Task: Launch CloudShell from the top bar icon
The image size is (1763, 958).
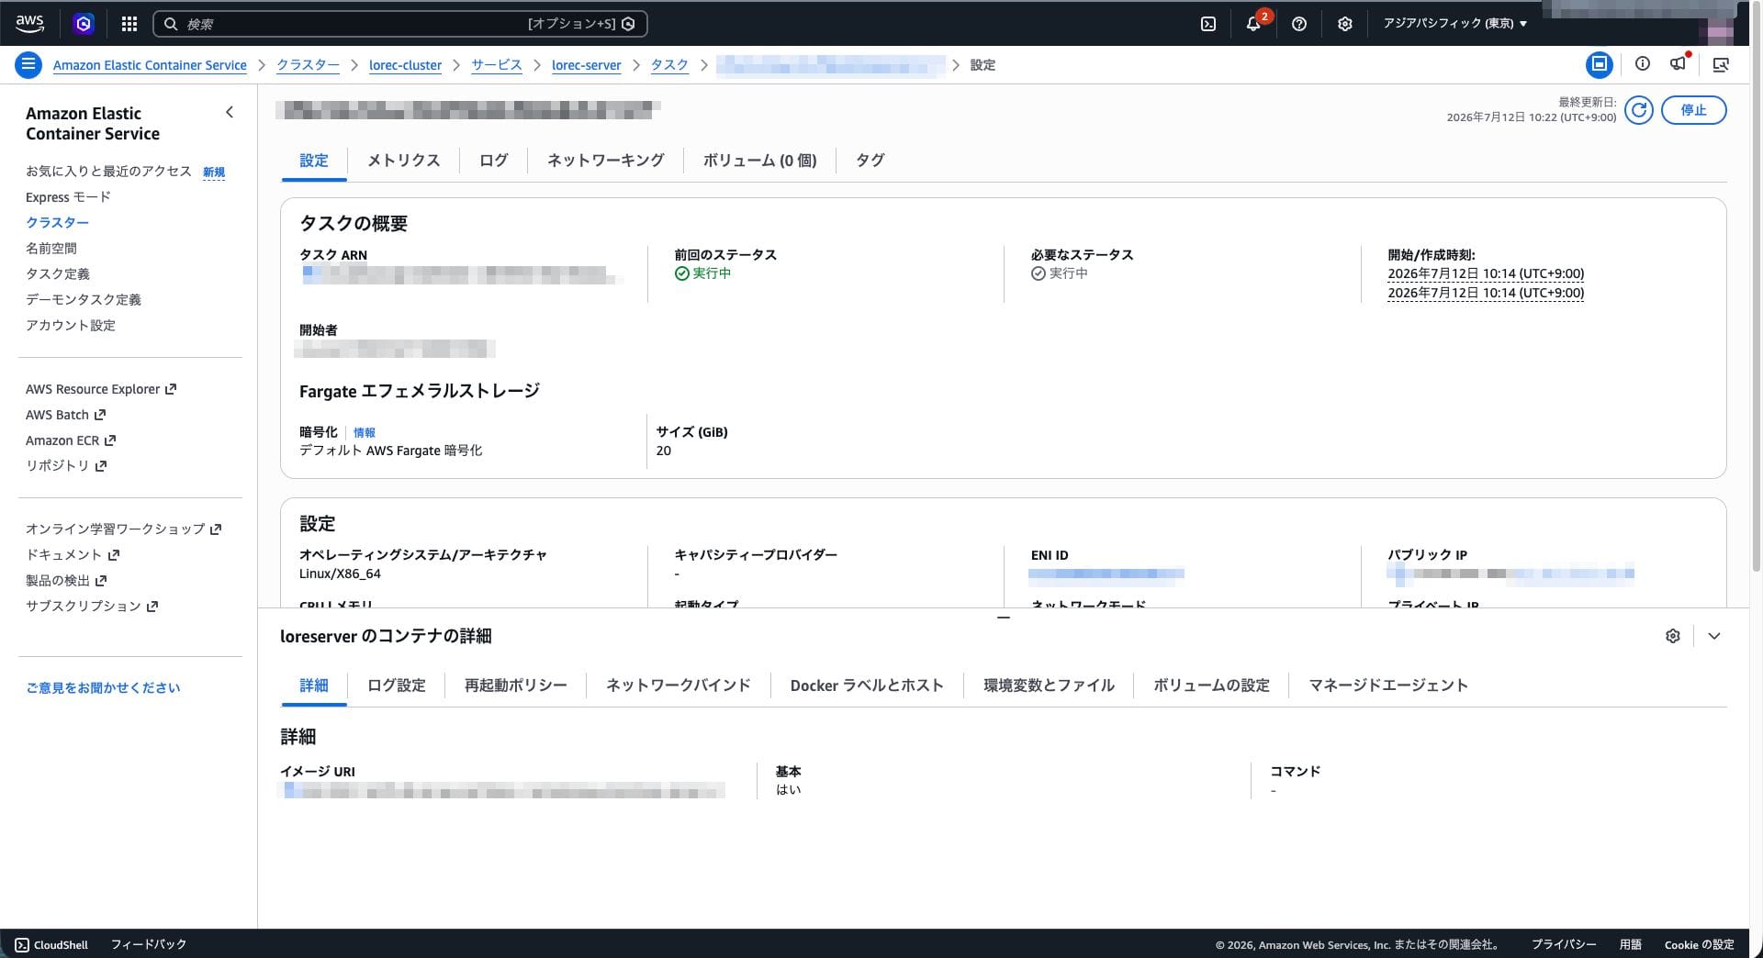Action: [x=1208, y=24]
